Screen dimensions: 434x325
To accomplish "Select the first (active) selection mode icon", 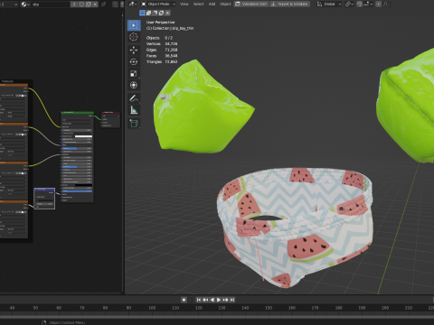I will click(142, 13).
